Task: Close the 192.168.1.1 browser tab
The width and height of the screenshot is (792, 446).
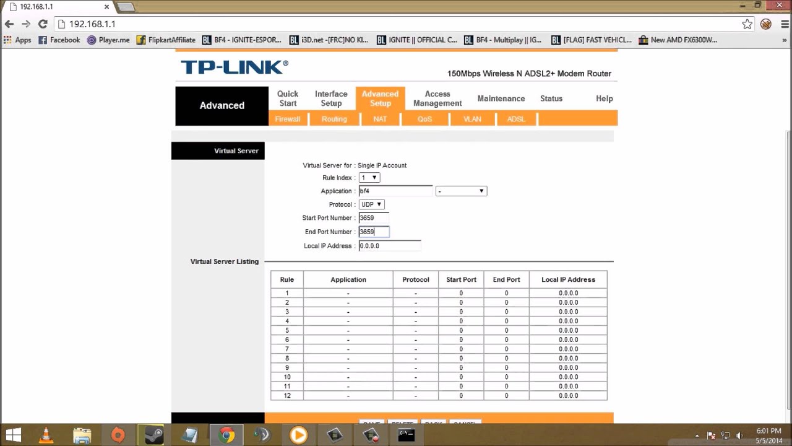Action: 106,7
